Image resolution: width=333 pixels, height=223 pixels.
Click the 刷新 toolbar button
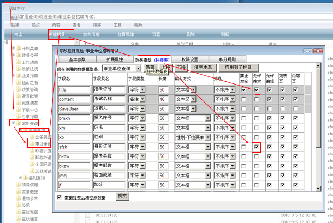225,34
